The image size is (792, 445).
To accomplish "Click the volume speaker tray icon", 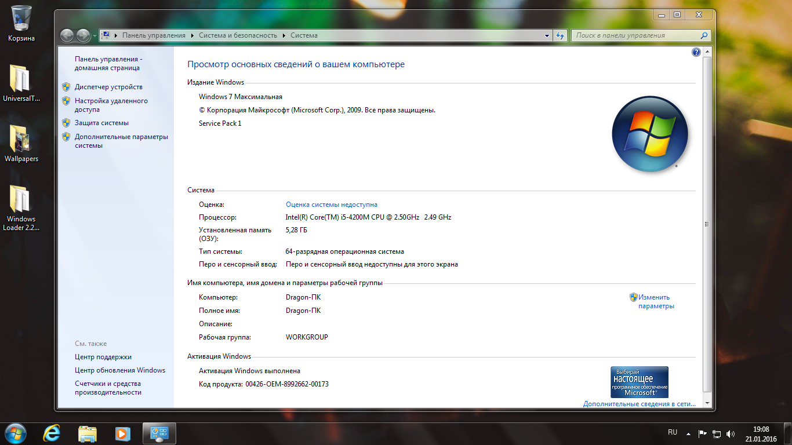I will pos(731,433).
